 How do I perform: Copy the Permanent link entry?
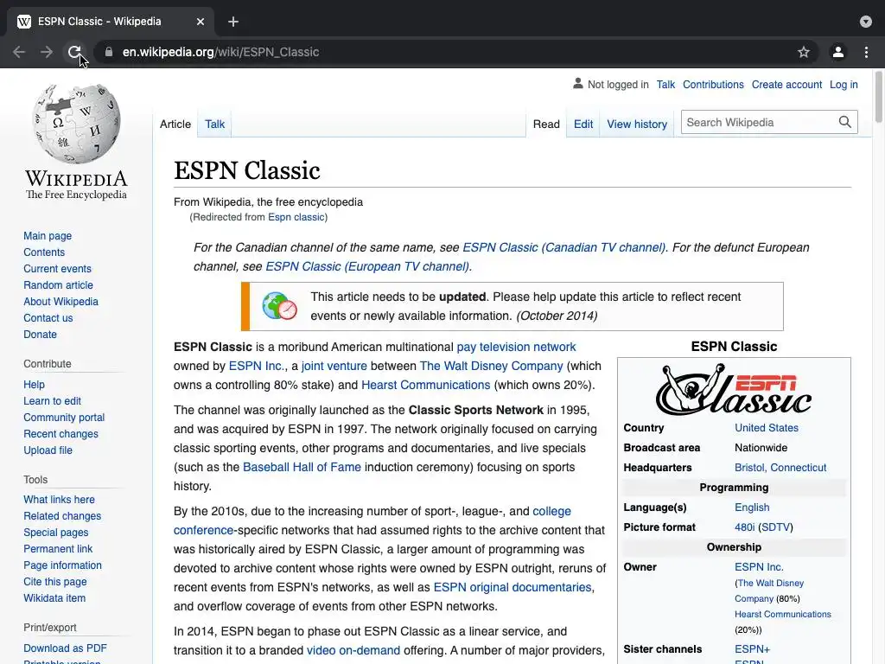58,549
